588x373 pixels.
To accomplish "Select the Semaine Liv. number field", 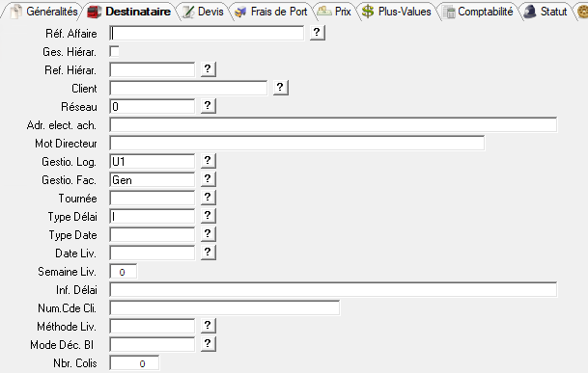I will (124, 272).
